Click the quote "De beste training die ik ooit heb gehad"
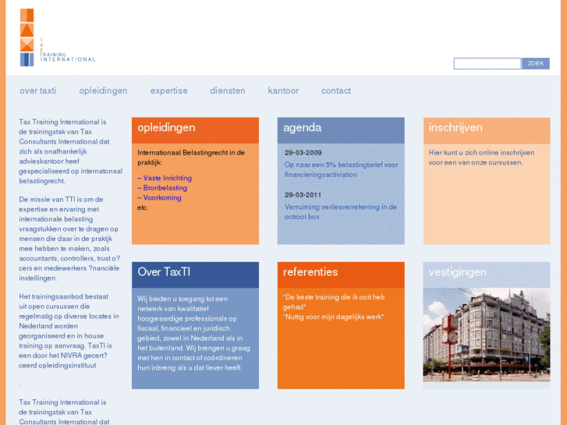The image size is (567, 425). 334,302
